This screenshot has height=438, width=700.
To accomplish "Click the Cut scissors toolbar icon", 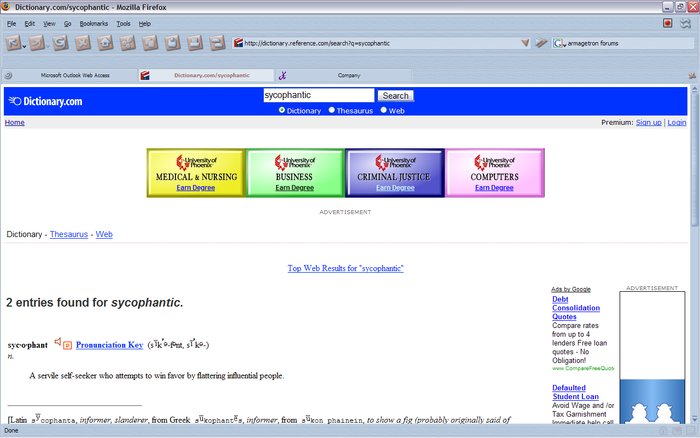I will [127, 43].
